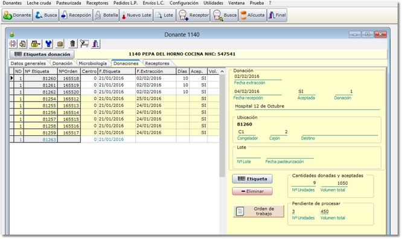Viewport: 402px width, 239px height.
Task: Click the Congelador field showing C1
Action: tap(246, 132)
